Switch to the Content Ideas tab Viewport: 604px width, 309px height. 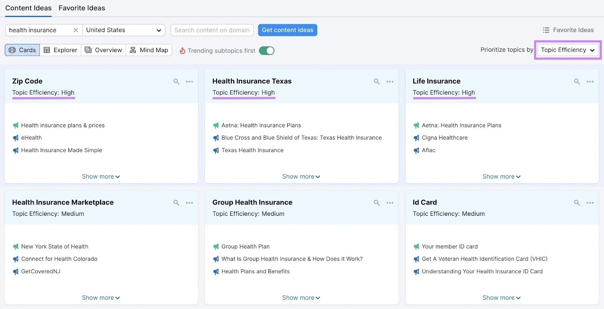click(x=28, y=8)
